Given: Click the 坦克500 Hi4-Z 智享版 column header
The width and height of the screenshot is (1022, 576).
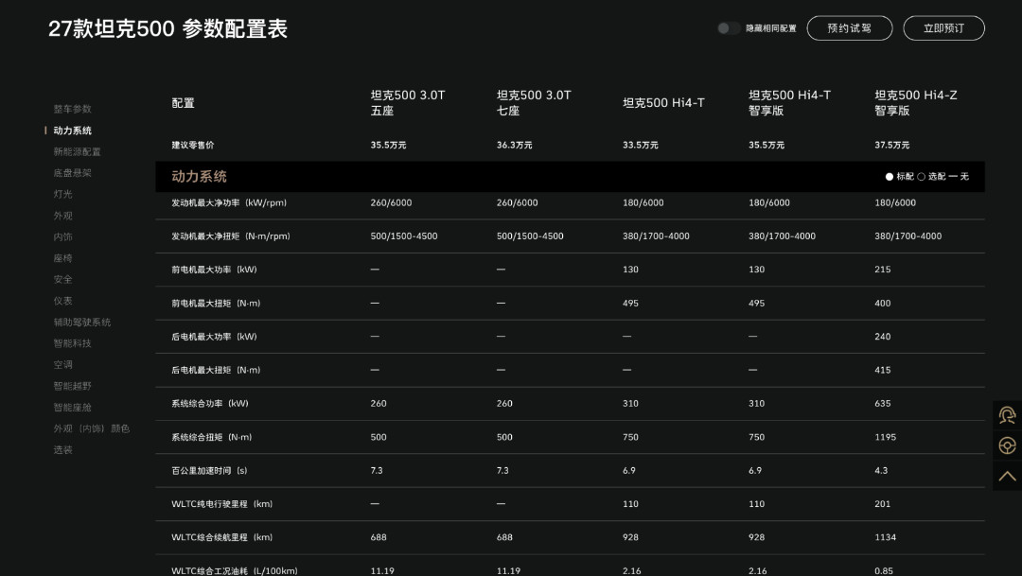Looking at the screenshot, I should tap(916, 103).
